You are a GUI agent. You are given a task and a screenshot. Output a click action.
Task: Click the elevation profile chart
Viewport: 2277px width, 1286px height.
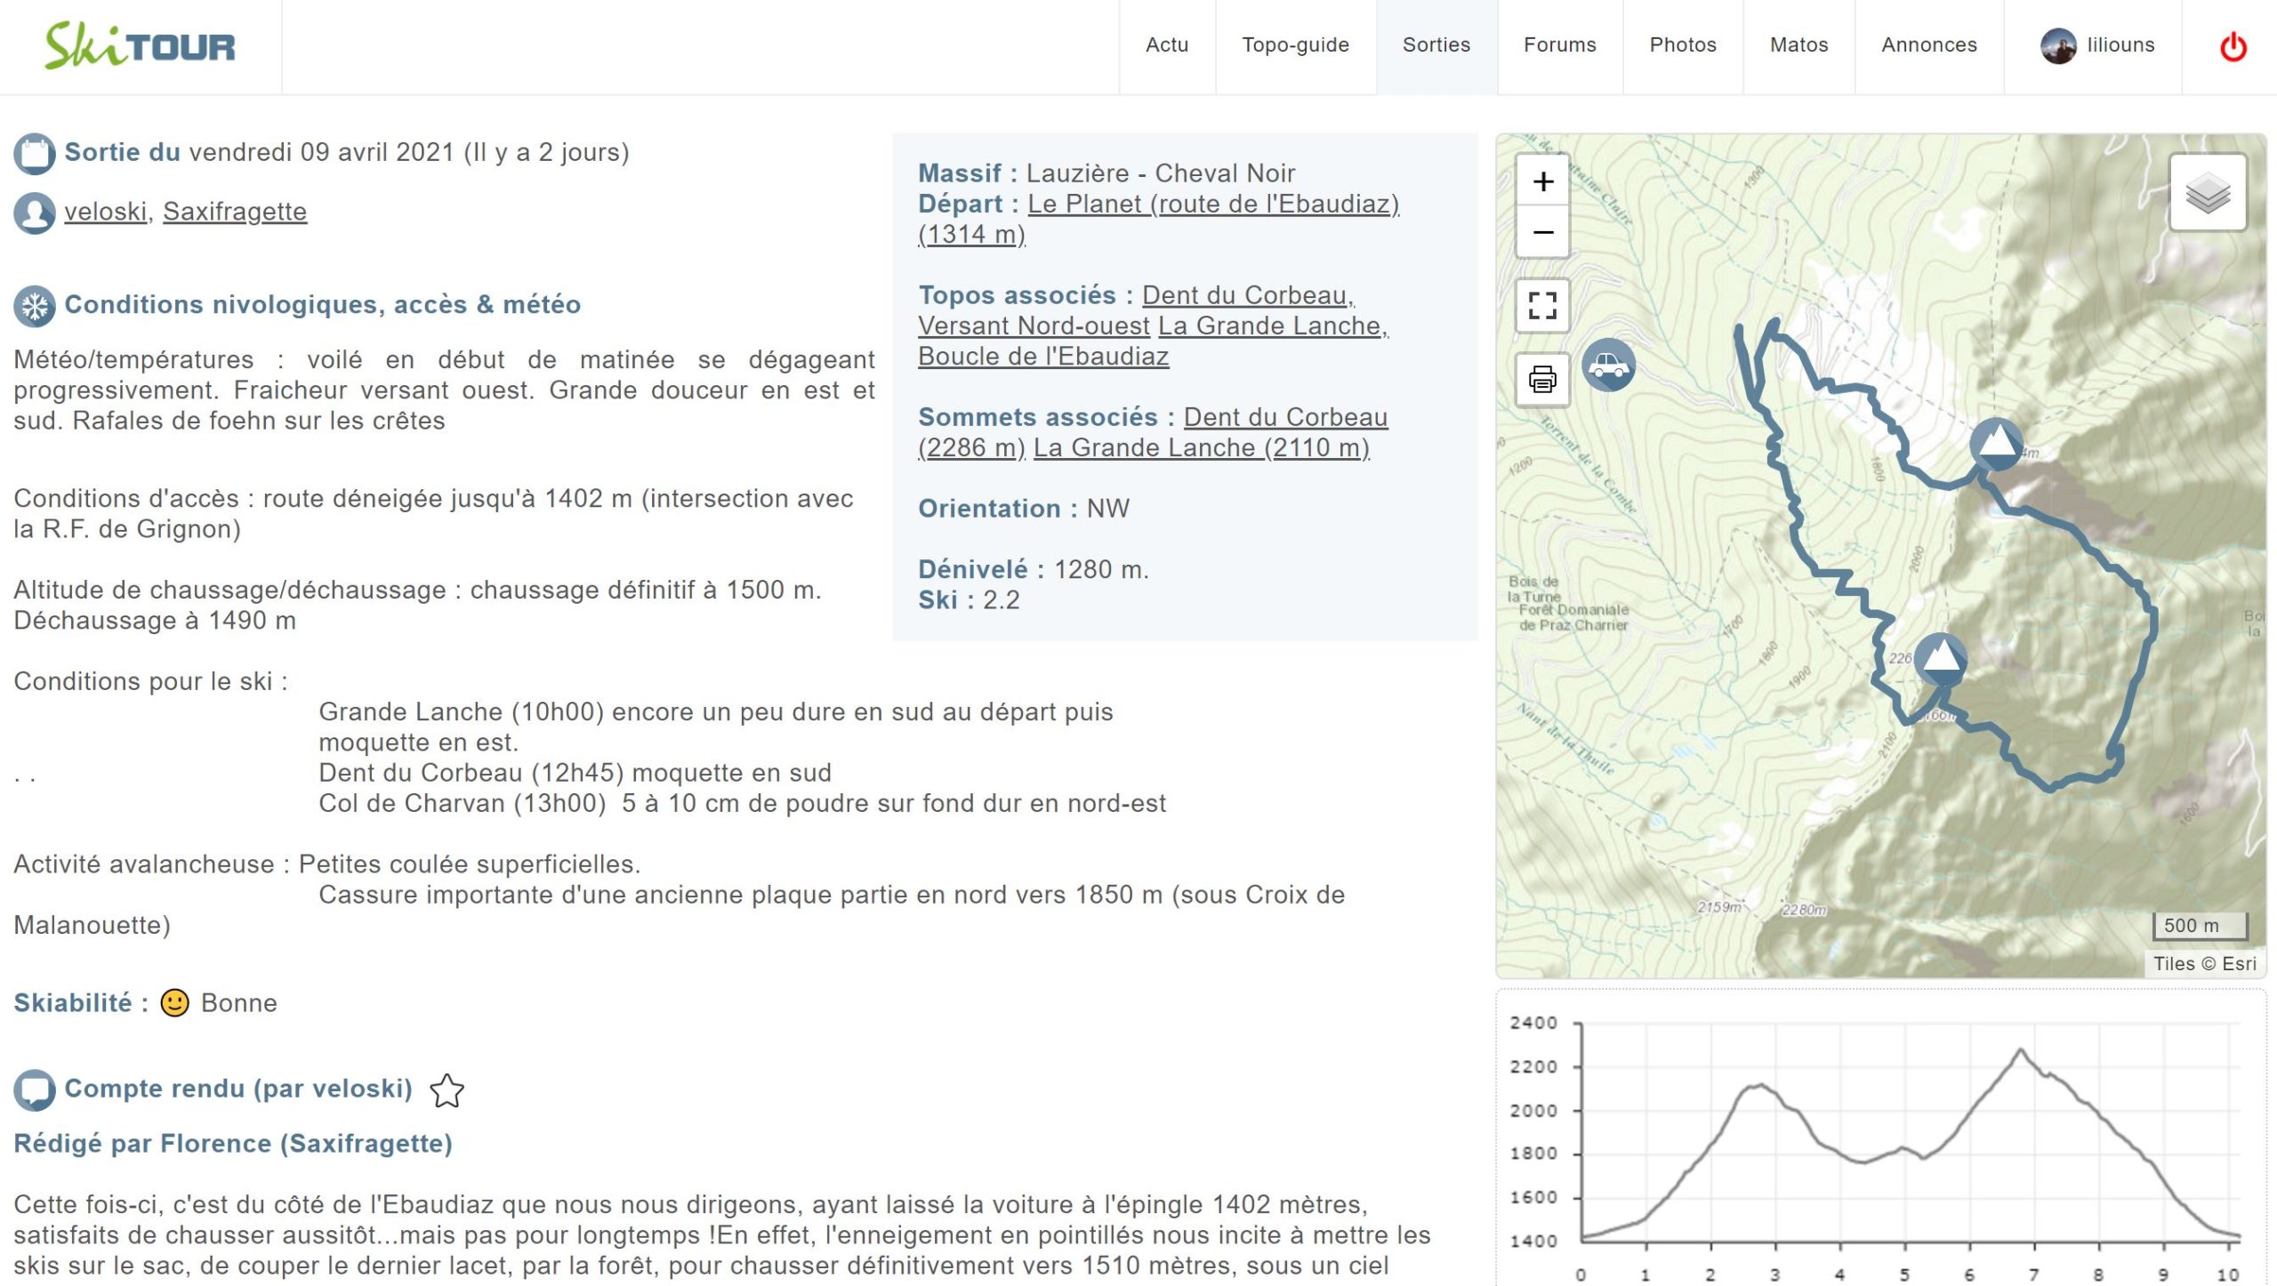[1903, 1147]
